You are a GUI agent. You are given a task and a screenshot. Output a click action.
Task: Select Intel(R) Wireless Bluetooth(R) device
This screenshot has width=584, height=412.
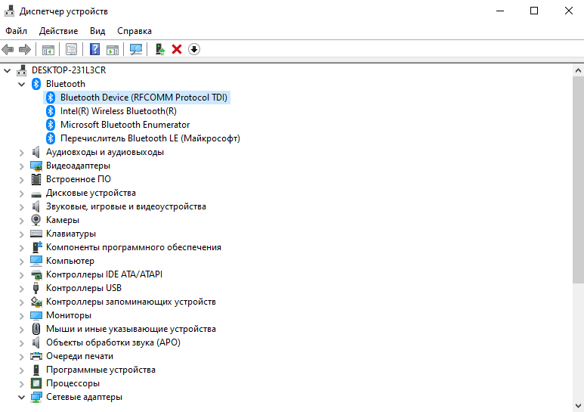(x=119, y=111)
